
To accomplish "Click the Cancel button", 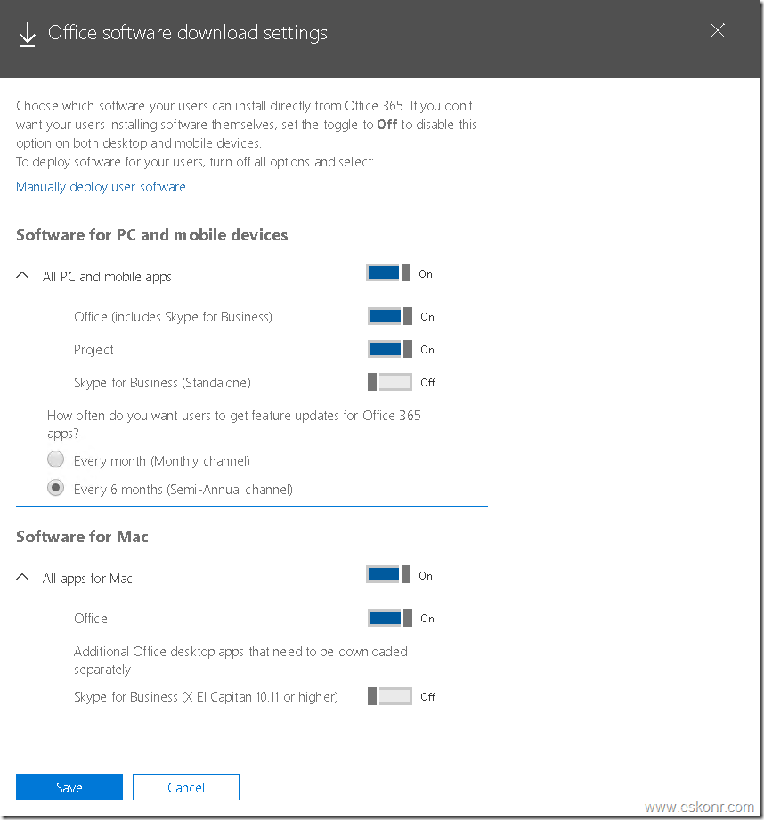I will pos(186,787).
